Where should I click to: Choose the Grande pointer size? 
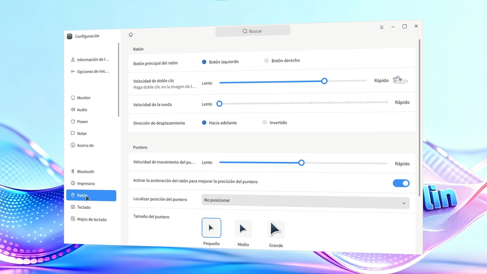[276, 230]
